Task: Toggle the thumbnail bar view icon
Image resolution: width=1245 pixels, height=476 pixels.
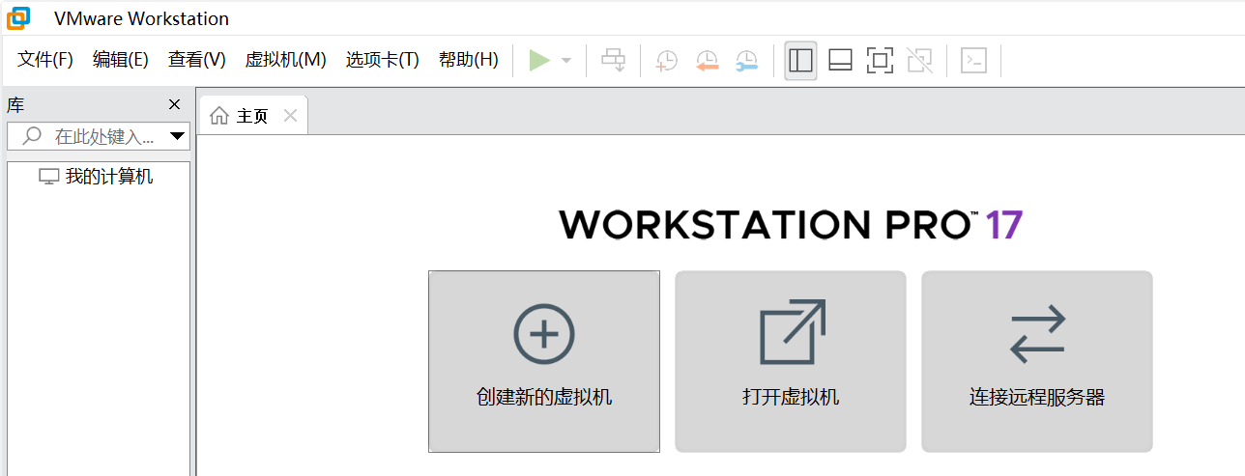Action: coord(840,61)
